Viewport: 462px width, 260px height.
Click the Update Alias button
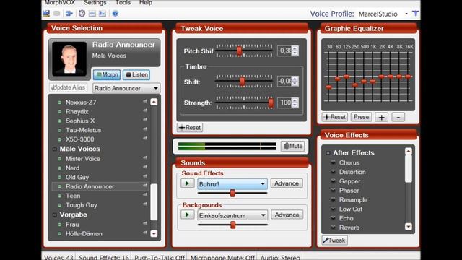pos(69,87)
